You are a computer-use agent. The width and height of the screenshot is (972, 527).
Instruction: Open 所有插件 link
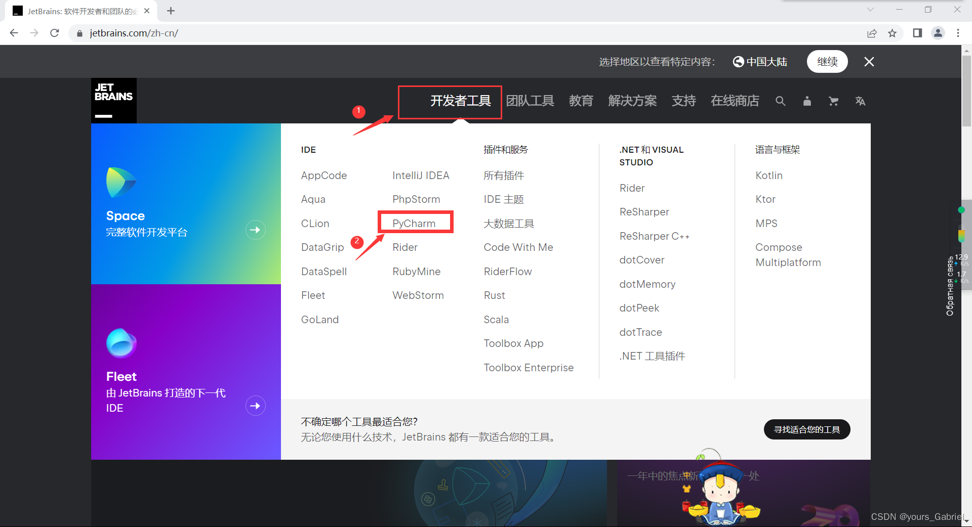(504, 175)
